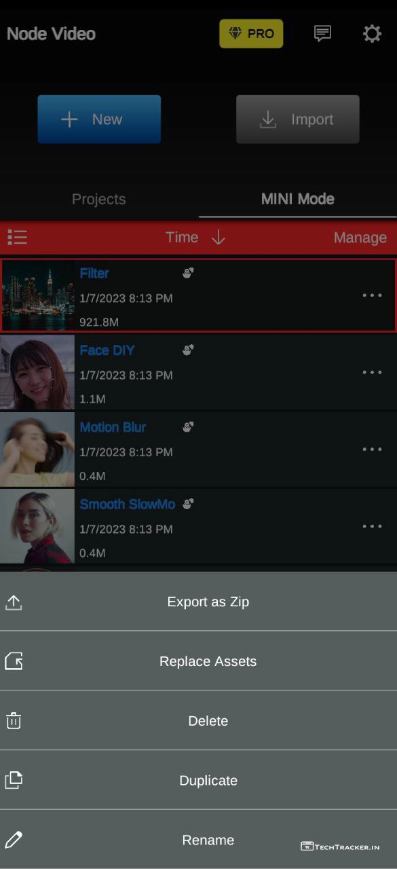Click the Replace Assets icon
The image size is (397, 869).
click(14, 661)
